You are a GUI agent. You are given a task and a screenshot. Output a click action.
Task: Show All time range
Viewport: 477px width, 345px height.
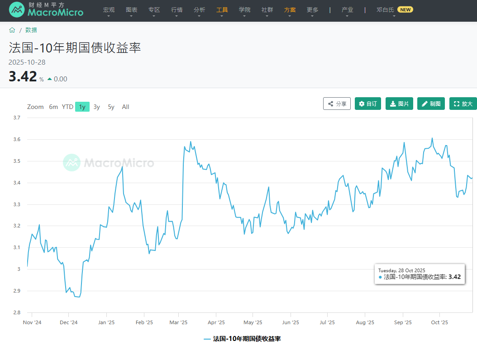tap(125, 107)
